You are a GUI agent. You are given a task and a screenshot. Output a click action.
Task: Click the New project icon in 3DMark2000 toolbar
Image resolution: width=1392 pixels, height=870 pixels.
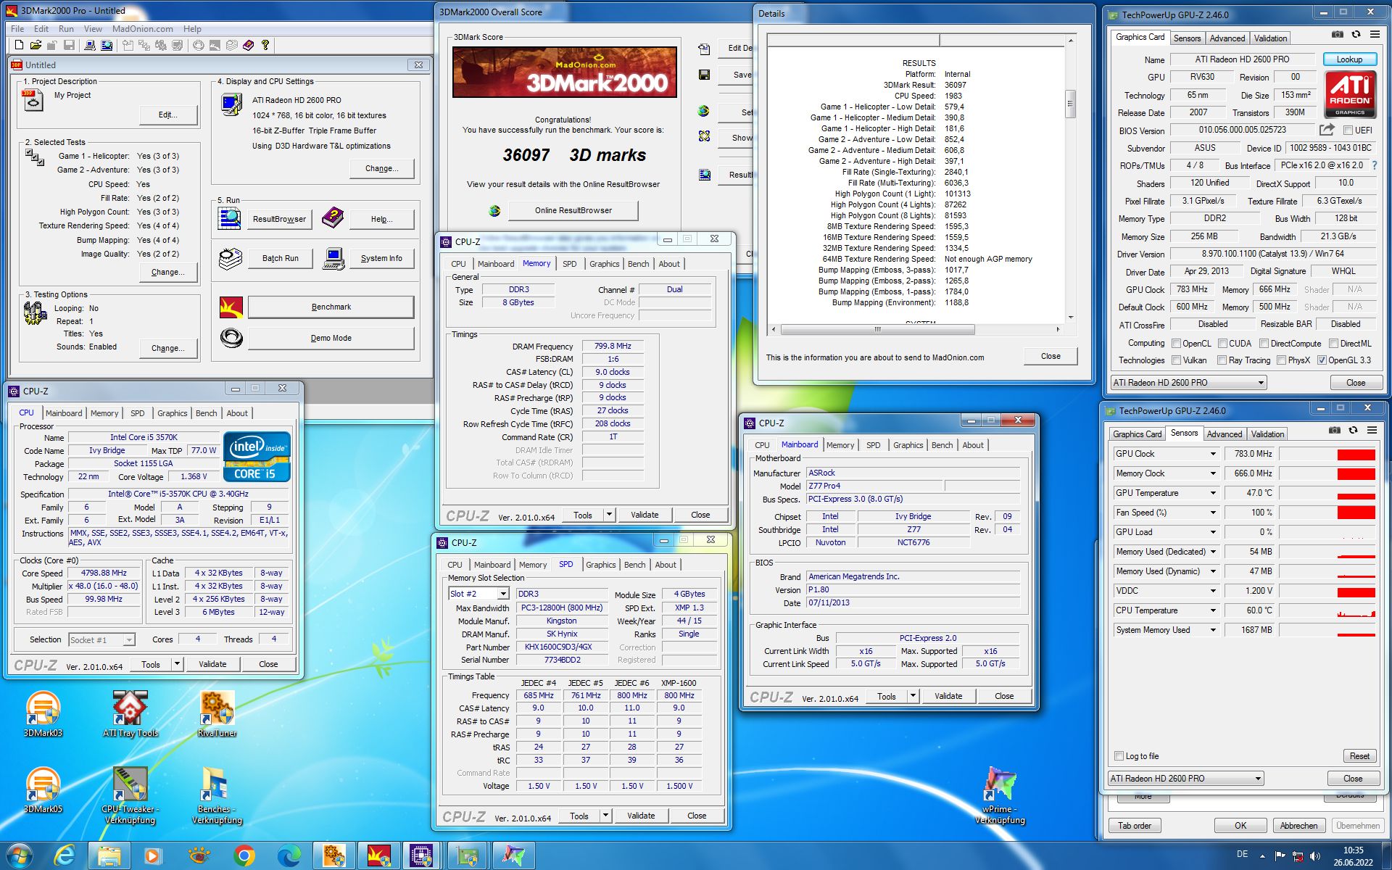point(18,45)
